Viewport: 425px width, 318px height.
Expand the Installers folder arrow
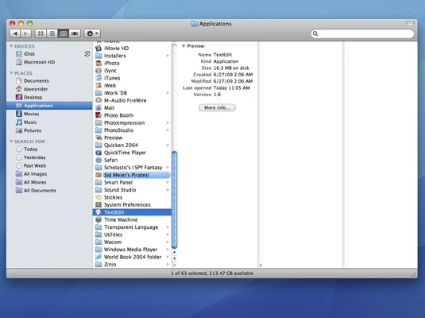[x=168, y=56]
